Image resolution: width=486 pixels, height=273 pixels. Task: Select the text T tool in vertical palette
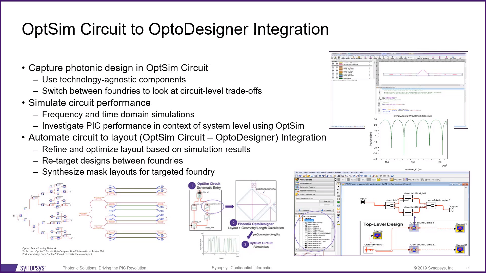[x=338, y=218]
